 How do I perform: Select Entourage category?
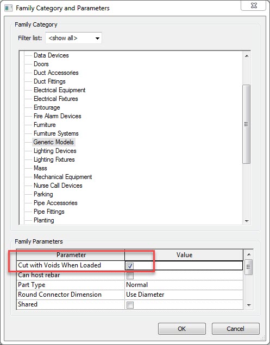coord(47,107)
